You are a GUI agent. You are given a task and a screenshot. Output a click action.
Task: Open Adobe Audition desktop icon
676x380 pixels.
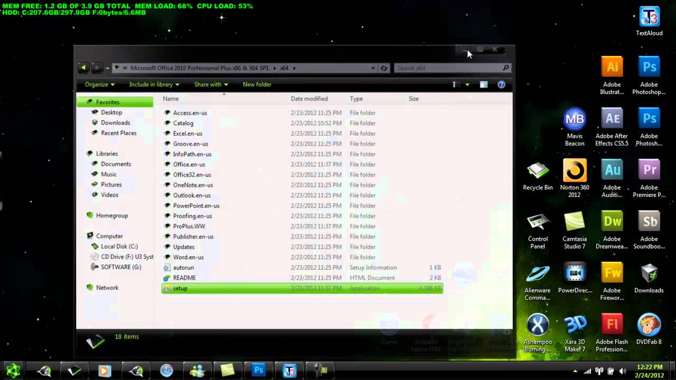[612, 178]
